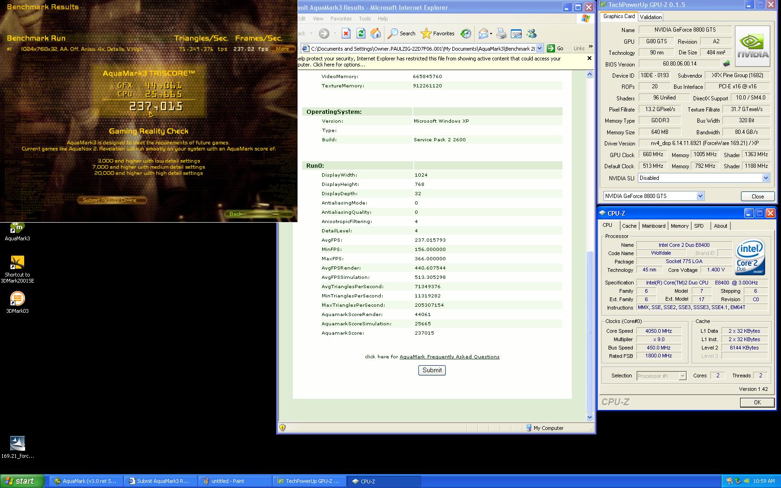Click the address bar path field

422,48
